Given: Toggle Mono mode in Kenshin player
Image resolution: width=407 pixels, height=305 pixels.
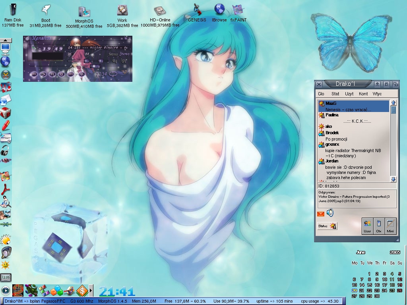Looking at the screenshot, I should (x=113, y=54).
